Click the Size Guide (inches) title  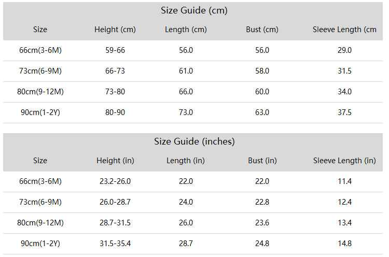(x=195, y=141)
